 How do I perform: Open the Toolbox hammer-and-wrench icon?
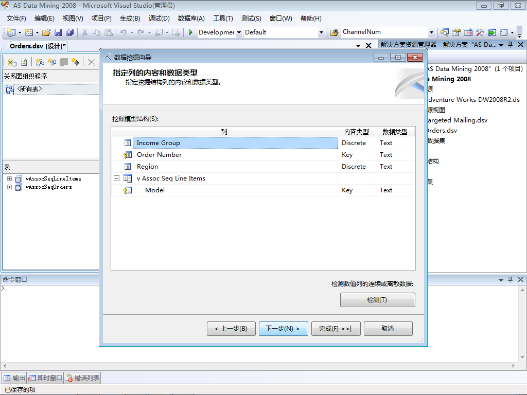click(x=480, y=32)
